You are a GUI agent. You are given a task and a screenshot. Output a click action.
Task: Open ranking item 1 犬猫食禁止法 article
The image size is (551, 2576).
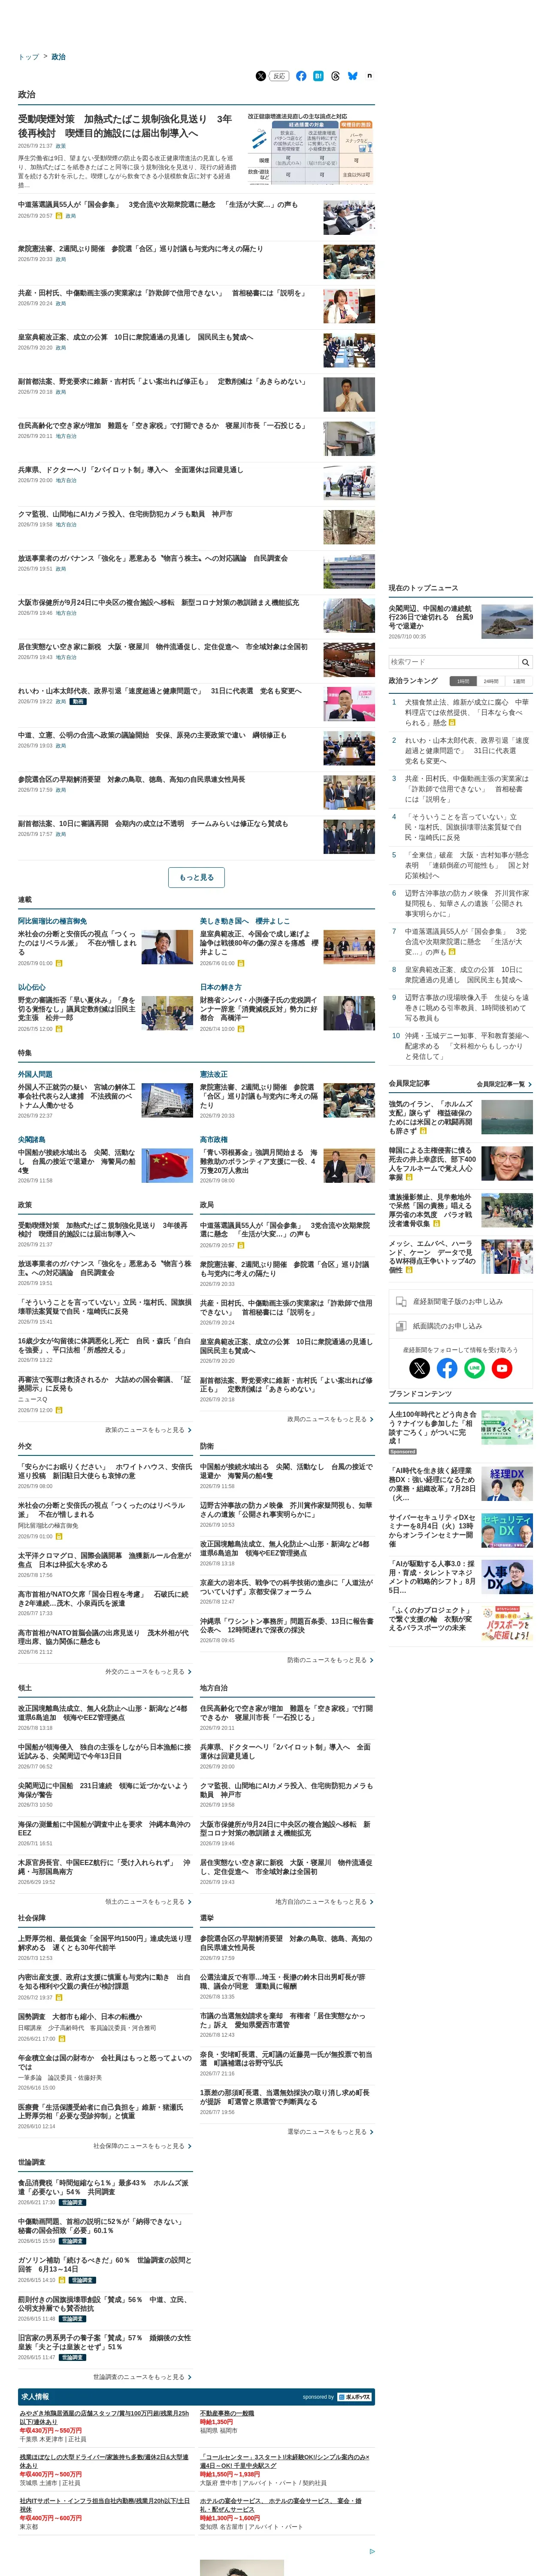(x=467, y=712)
